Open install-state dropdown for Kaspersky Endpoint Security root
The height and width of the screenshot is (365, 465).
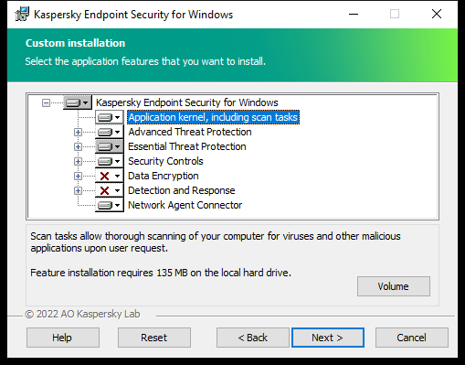click(78, 102)
